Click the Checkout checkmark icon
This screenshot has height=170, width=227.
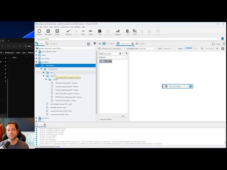click(x=68, y=31)
